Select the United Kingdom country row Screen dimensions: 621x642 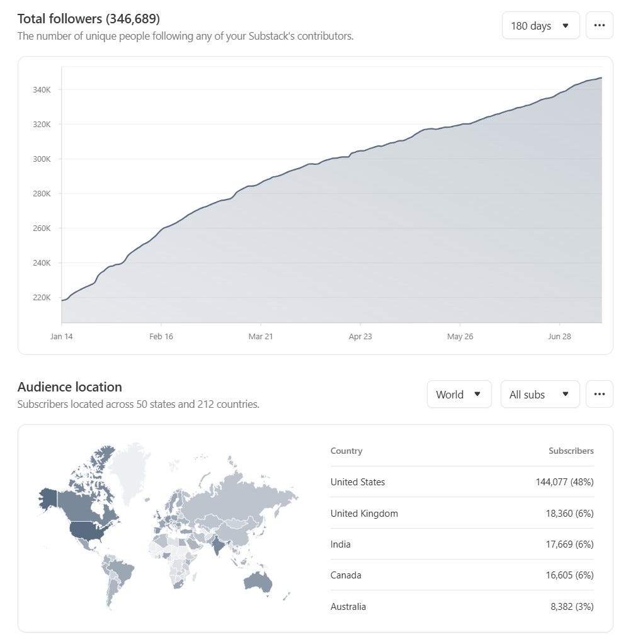[x=462, y=513]
